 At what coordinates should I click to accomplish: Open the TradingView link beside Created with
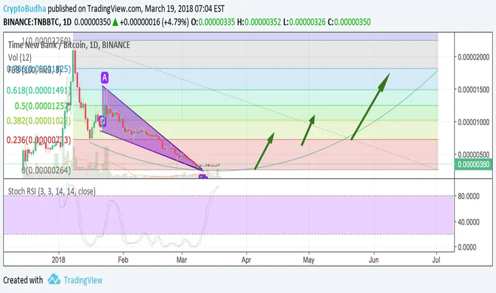[83, 280]
